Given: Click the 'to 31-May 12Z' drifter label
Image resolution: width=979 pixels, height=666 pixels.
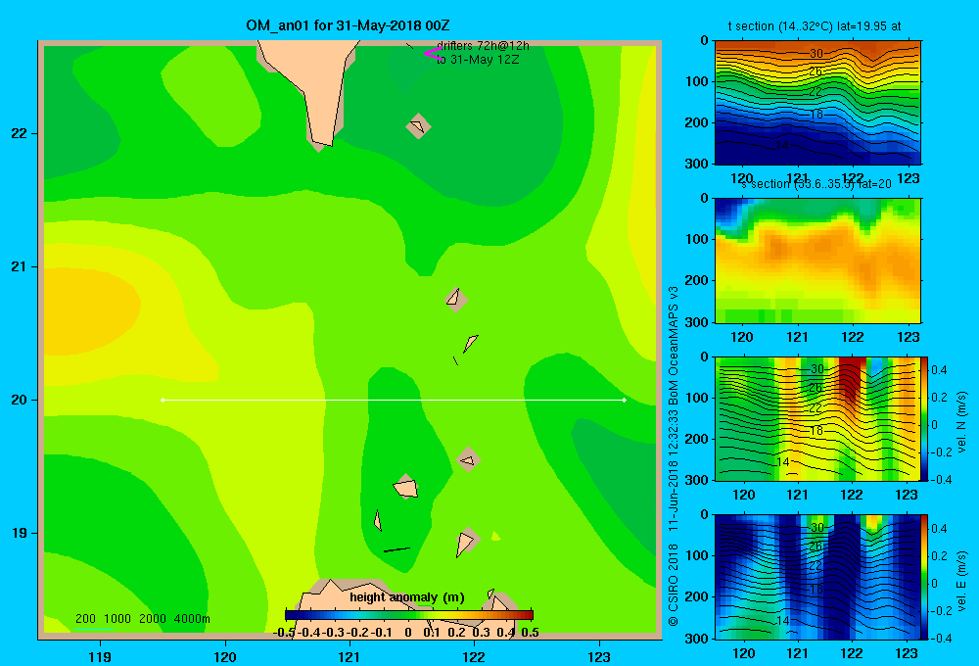Looking at the screenshot, I should [478, 60].
